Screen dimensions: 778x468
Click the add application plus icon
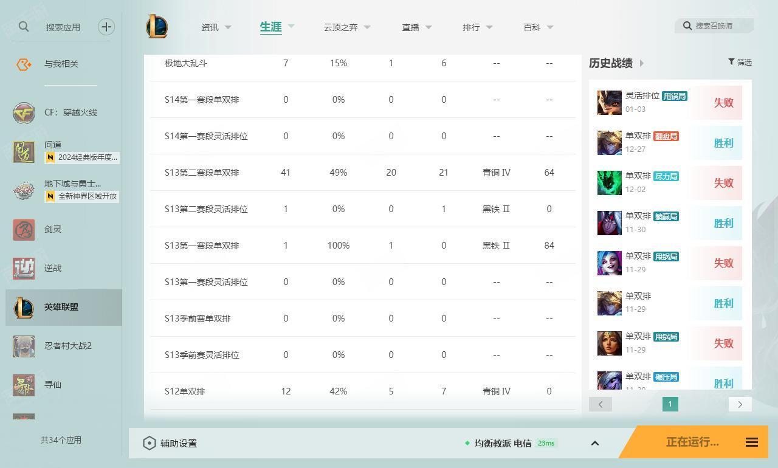106,27
